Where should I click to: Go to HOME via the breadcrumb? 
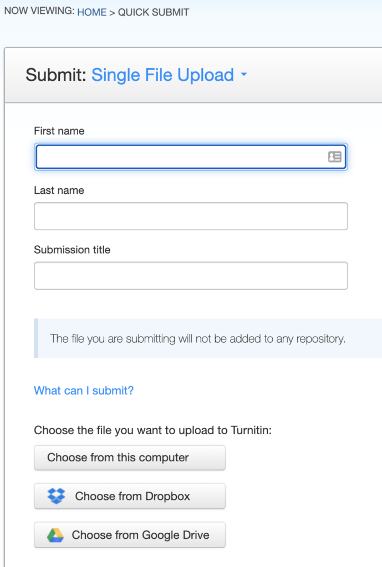(91, 12)
